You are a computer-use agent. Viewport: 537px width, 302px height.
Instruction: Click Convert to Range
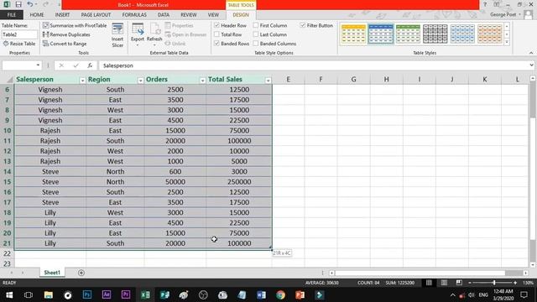(65, 44)
